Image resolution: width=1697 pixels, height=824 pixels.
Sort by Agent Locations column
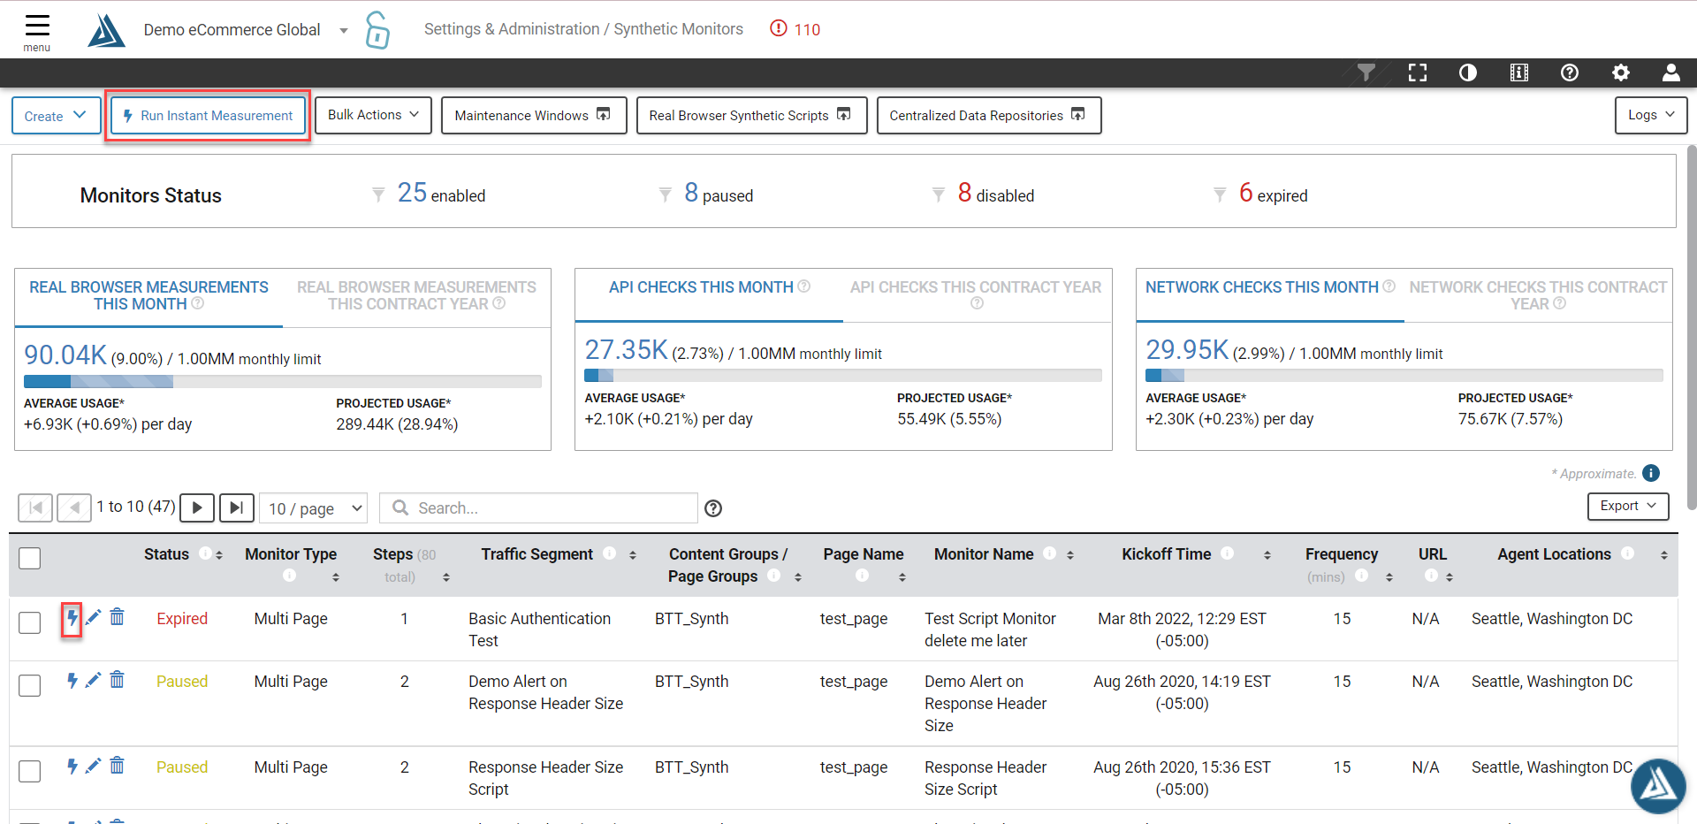tap(1664, 555)
